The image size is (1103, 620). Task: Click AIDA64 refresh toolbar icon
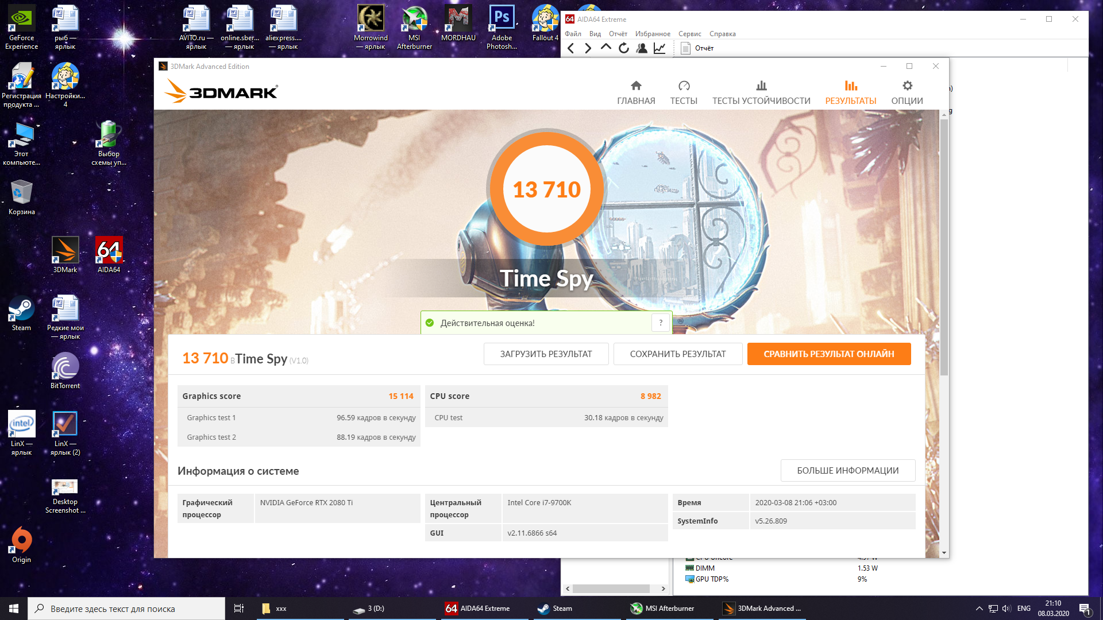[624, 48]
